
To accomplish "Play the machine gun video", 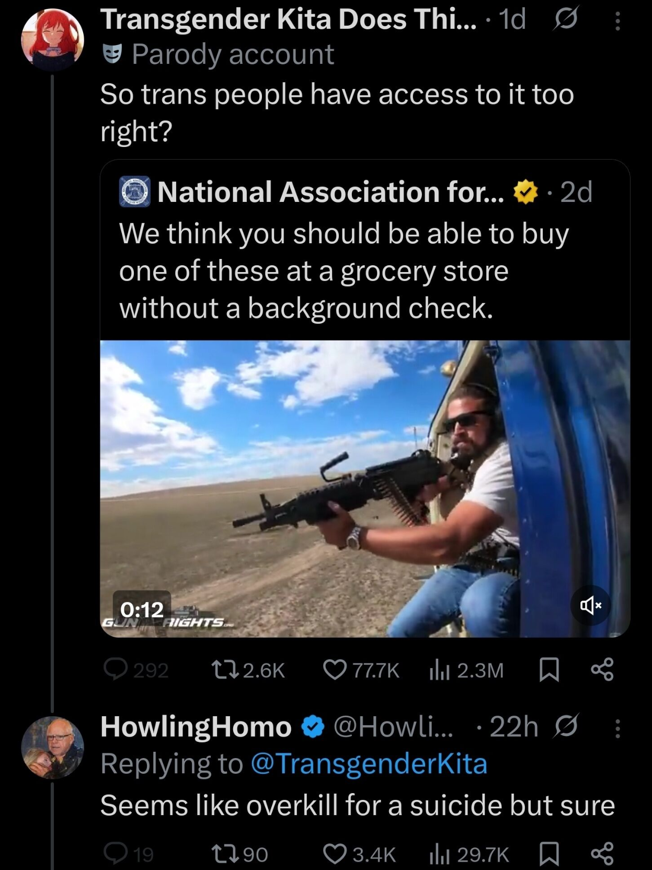I will point(364,488).
